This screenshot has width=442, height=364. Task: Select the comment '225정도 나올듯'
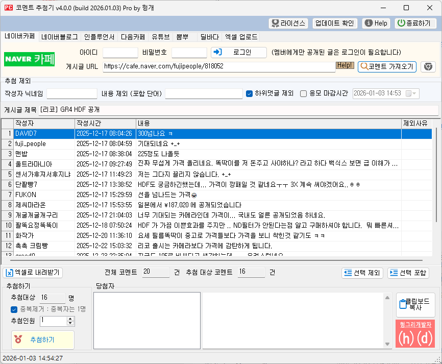(x=216, y=154)
